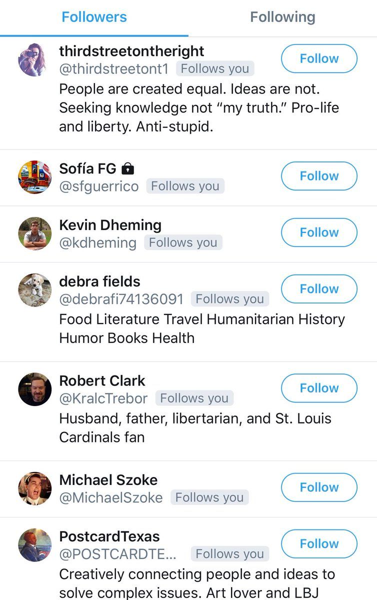The image size is (377, 600).
Task: Tap the debra fields display name
Action: (x=99, y=281)
